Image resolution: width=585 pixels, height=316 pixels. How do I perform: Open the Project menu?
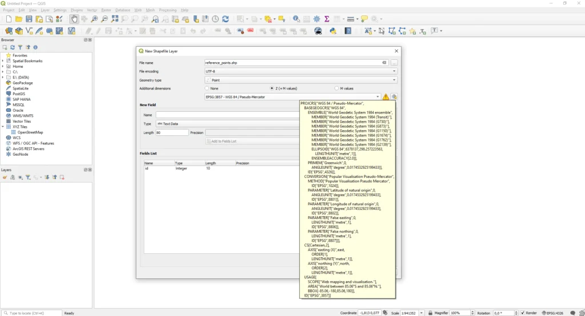click(x=8, y=10)
